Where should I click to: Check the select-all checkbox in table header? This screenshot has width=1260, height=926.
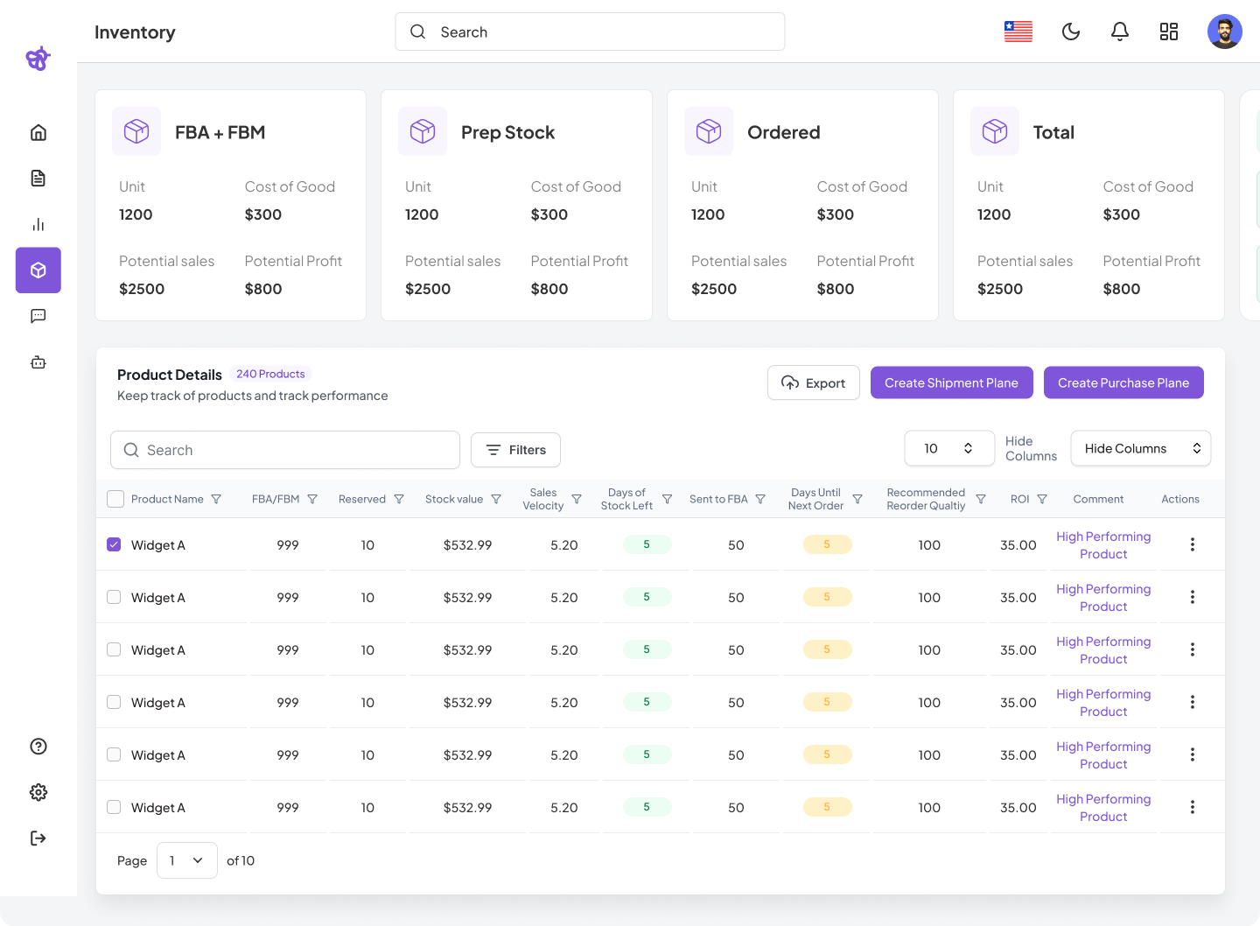[x=115, y=499]
